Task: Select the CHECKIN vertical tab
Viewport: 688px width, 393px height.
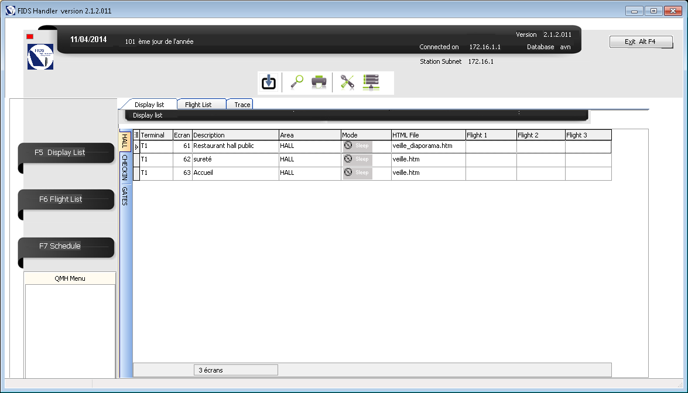Action: pos(125,166)
